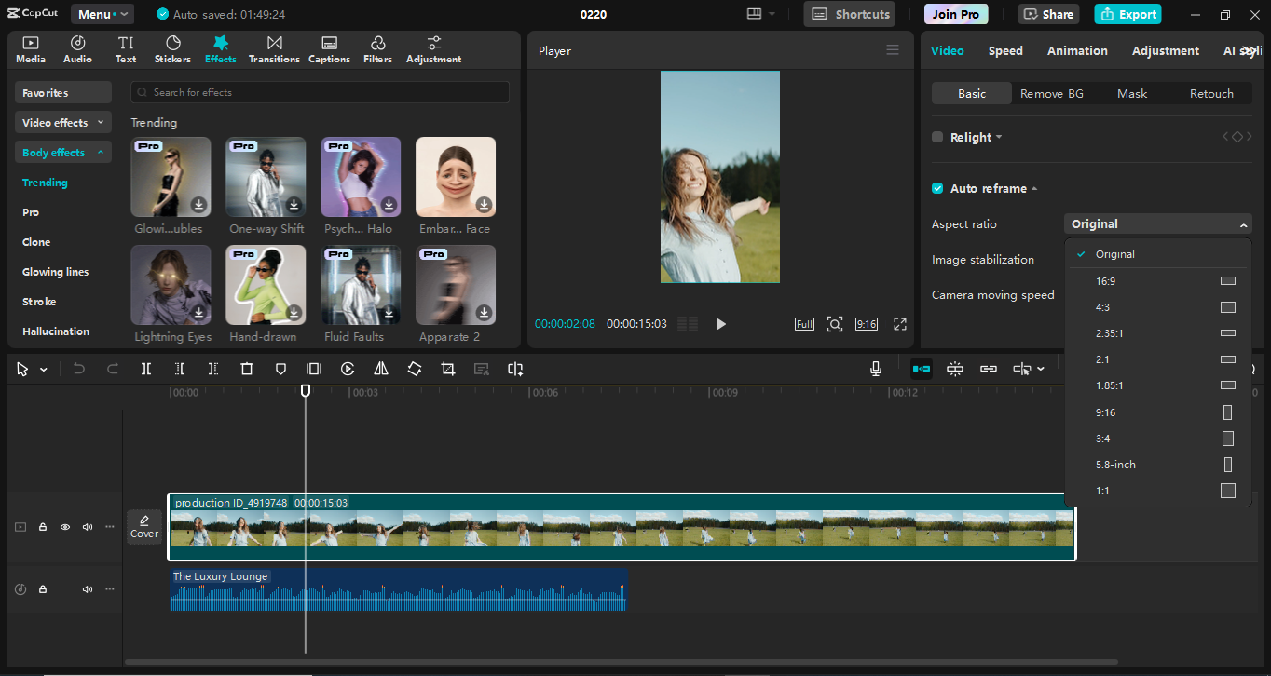This screenshot has height=676, width=1271.
Task: Open the Stickers panel
Action: [172, 49]
